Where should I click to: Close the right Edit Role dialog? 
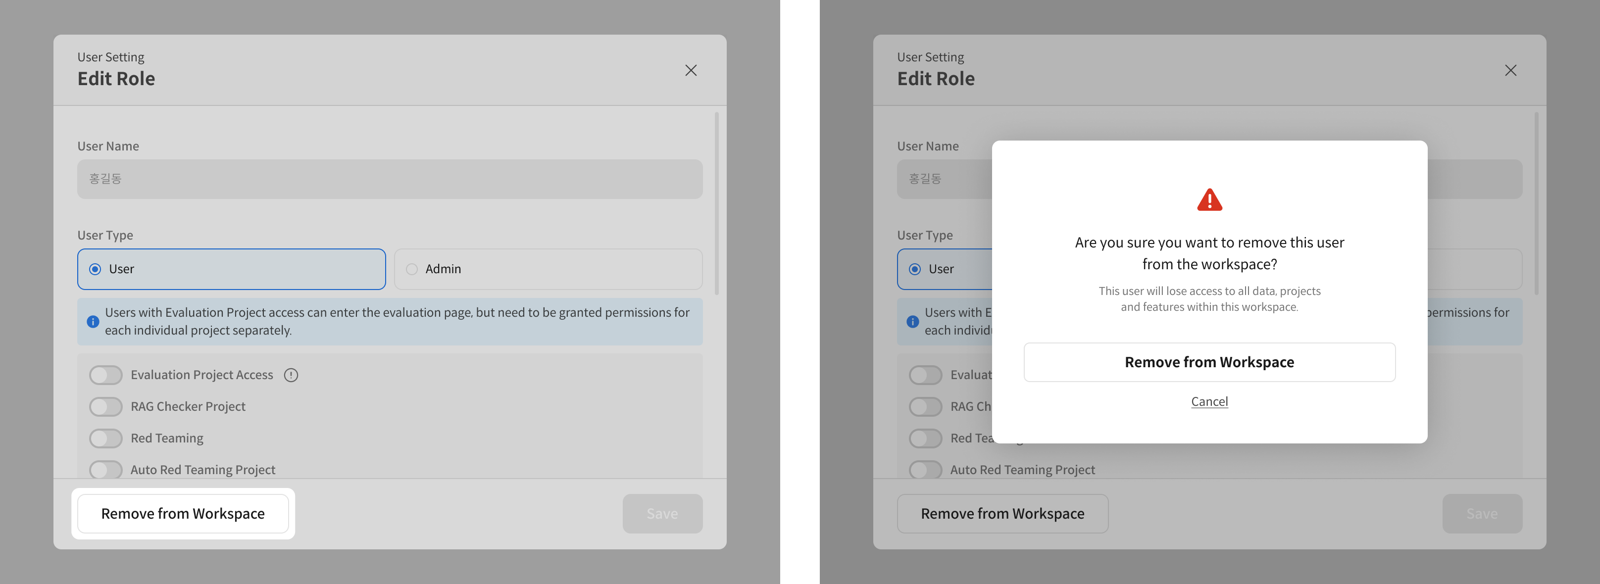point(1510,70)
